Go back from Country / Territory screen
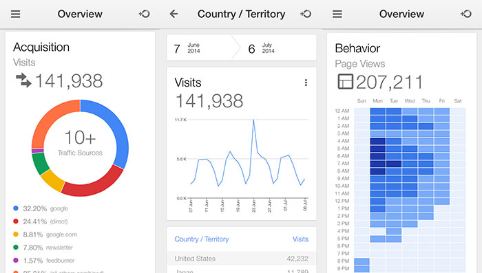 click(x=174, y=14)
